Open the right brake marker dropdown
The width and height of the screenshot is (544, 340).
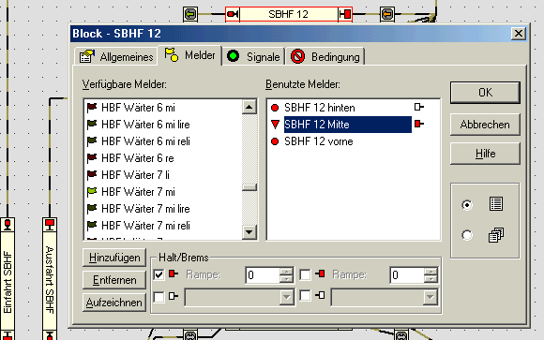click(x=431, y=297)
